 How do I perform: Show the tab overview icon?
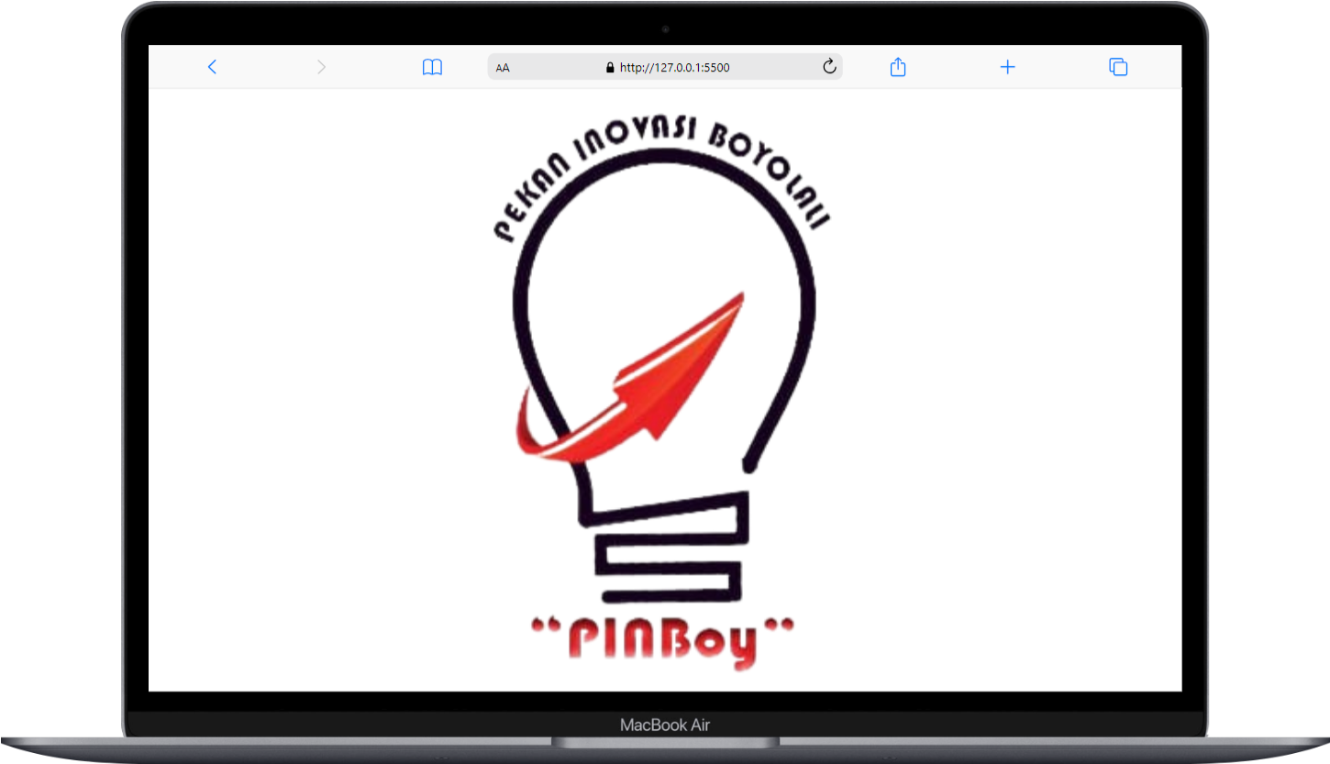click(x=1118, y=67)
